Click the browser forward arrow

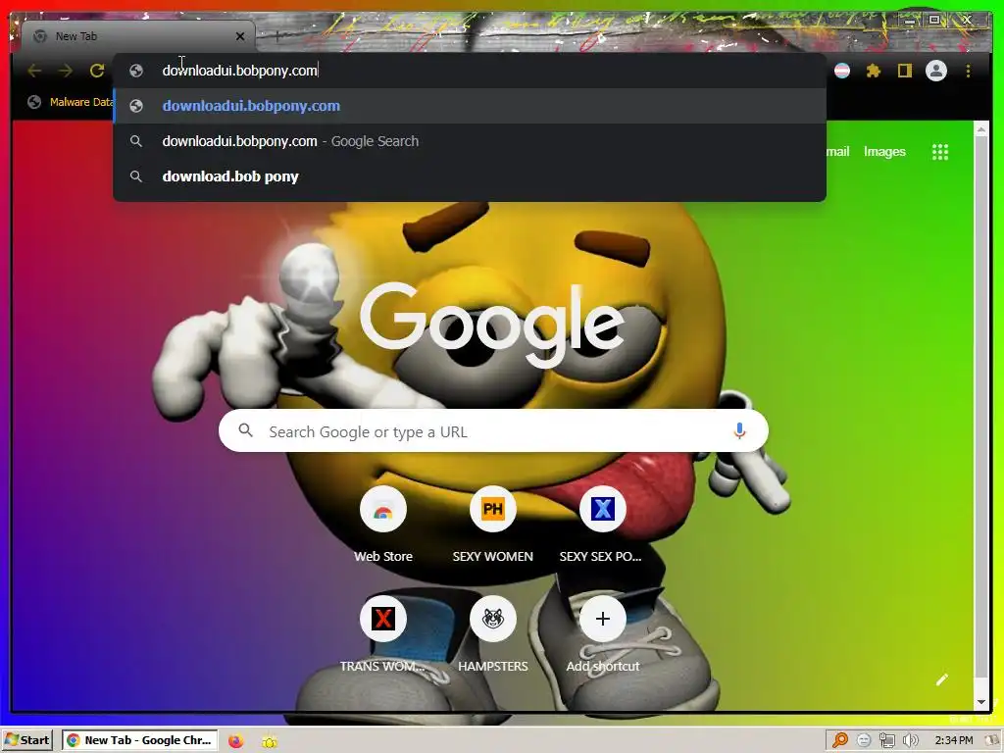[66, 71]
